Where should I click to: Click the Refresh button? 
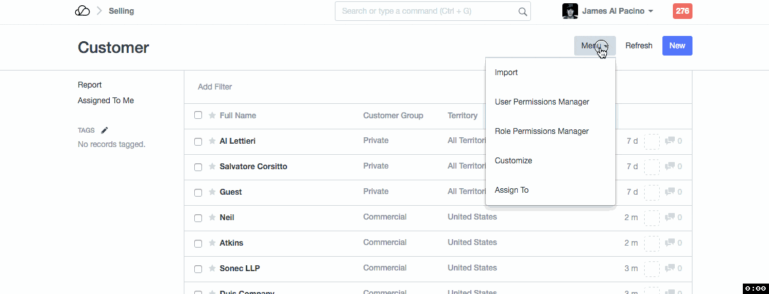pos(638,46)
